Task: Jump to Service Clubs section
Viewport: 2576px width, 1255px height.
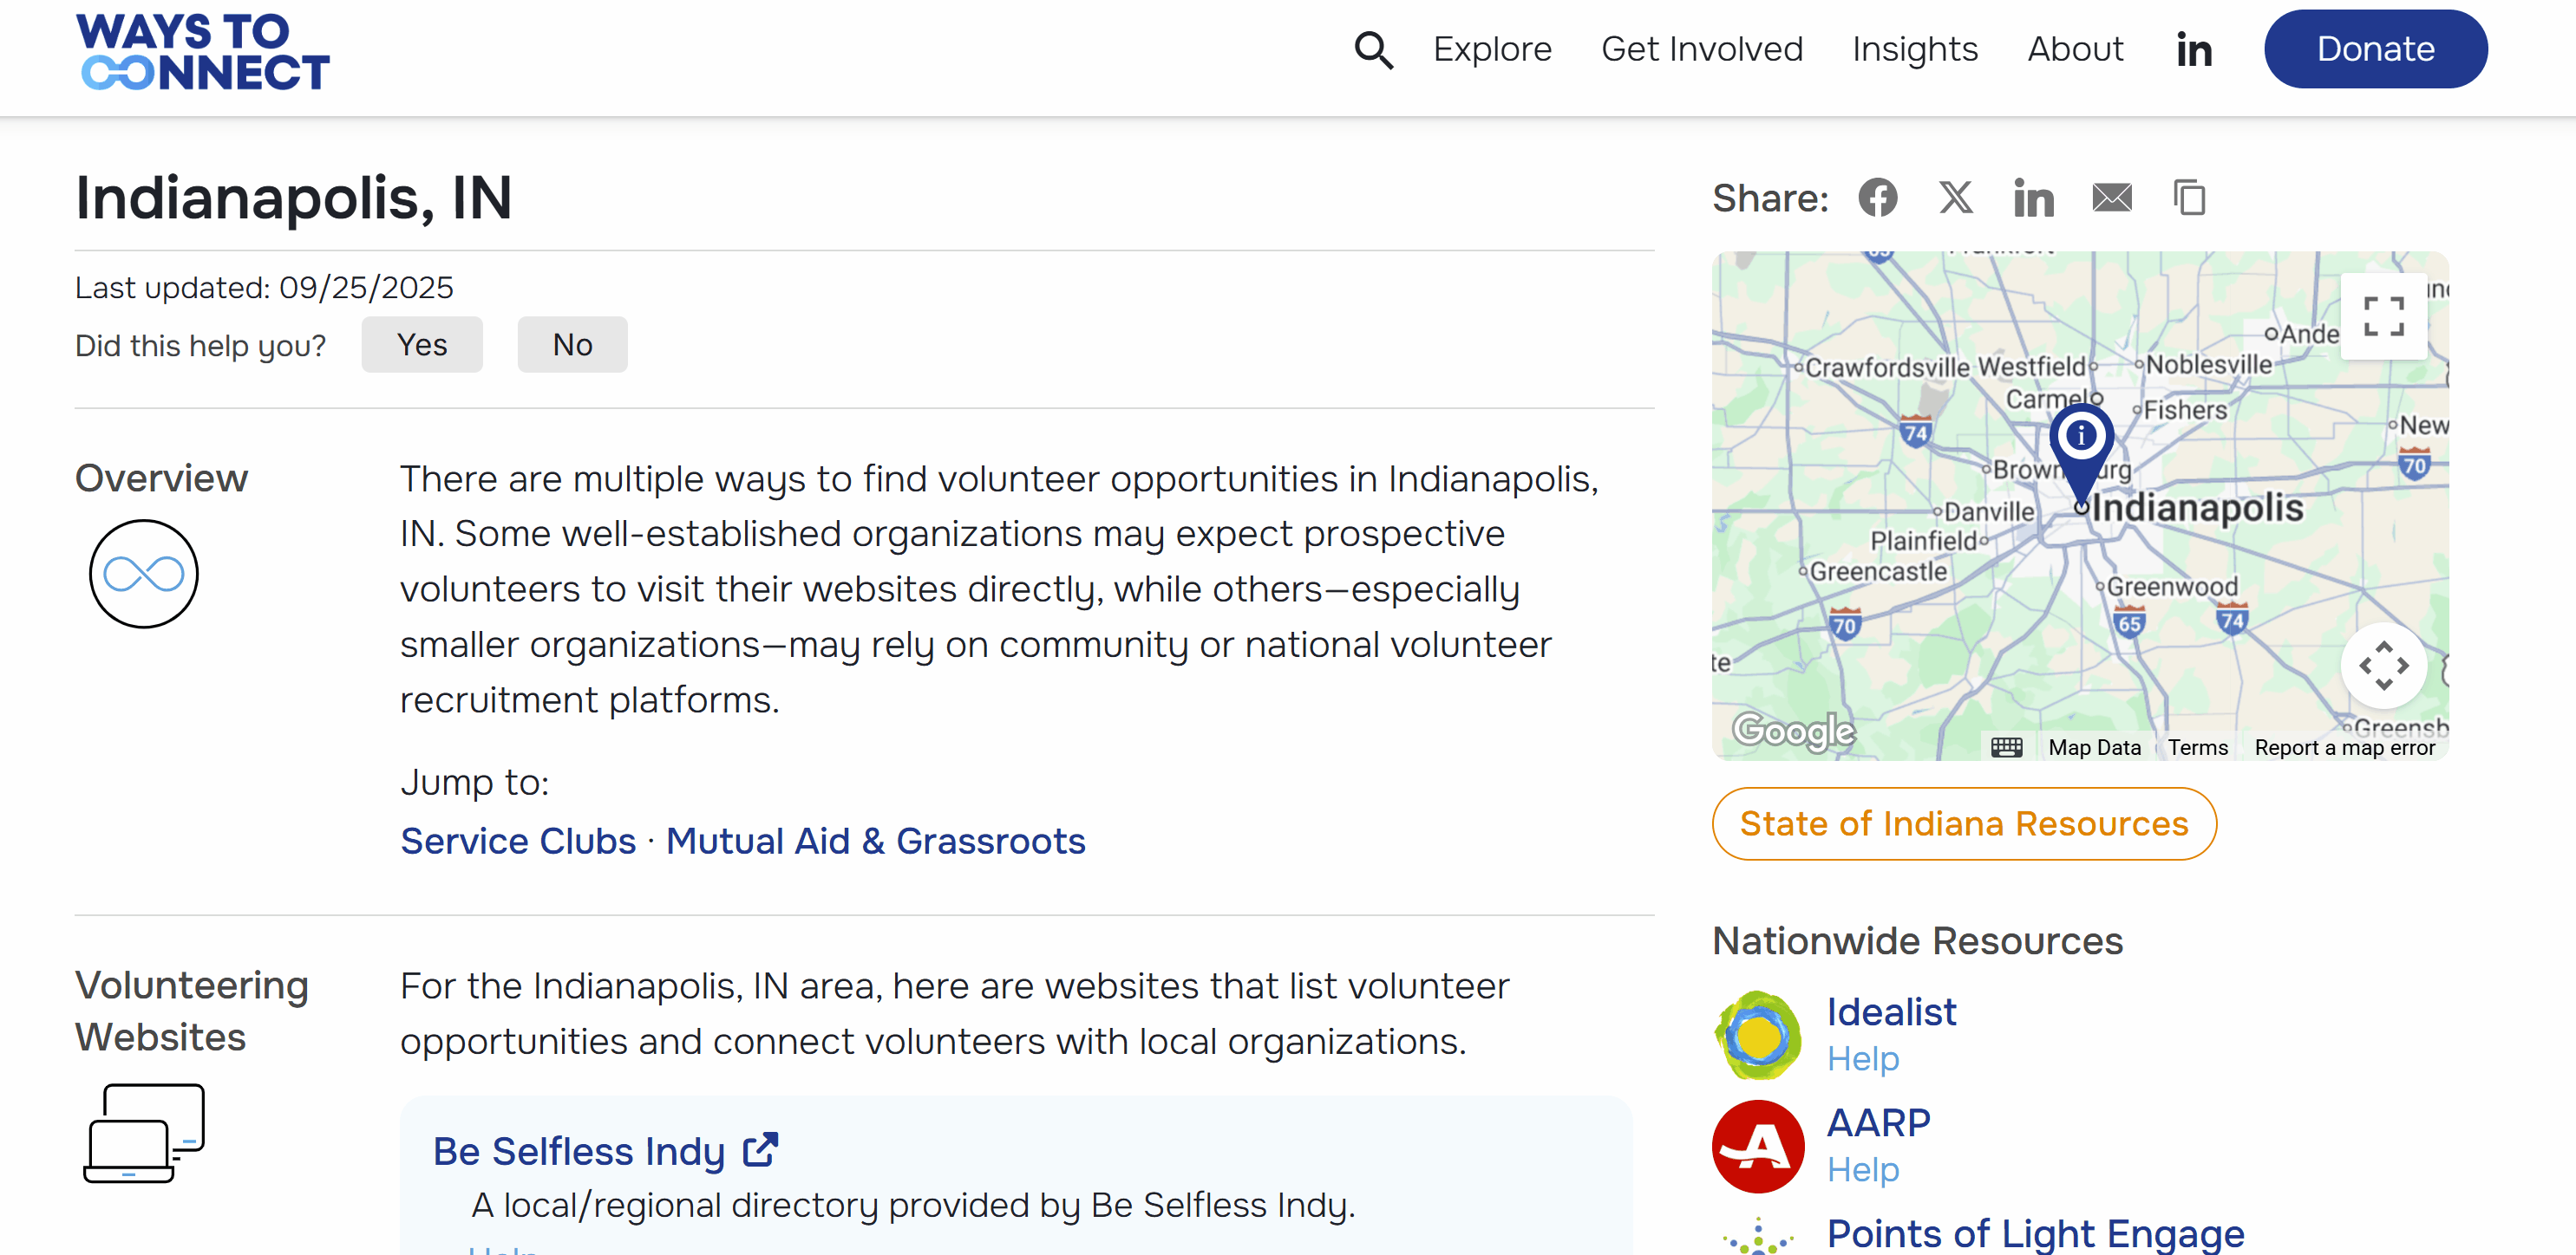Action: (518, 842)
